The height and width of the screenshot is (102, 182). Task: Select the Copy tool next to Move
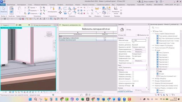point(65,12)
